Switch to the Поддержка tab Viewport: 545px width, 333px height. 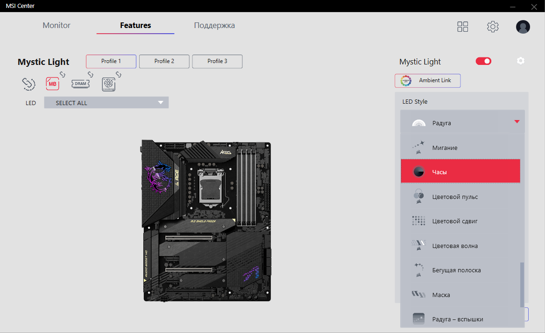point(214,25)
